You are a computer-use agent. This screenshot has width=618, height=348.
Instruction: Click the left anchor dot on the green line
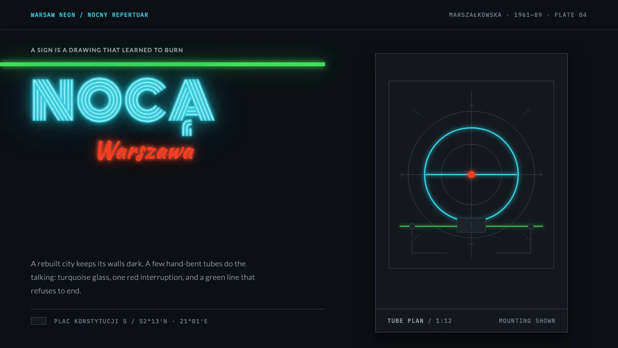[x=412, y=226]
